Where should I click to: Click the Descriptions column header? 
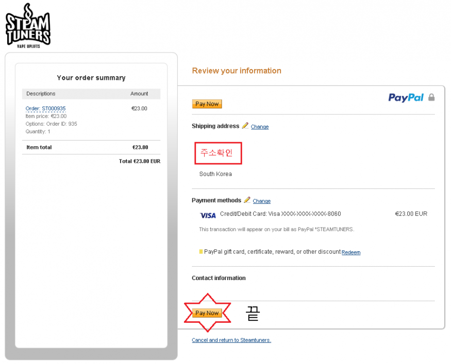41,94
